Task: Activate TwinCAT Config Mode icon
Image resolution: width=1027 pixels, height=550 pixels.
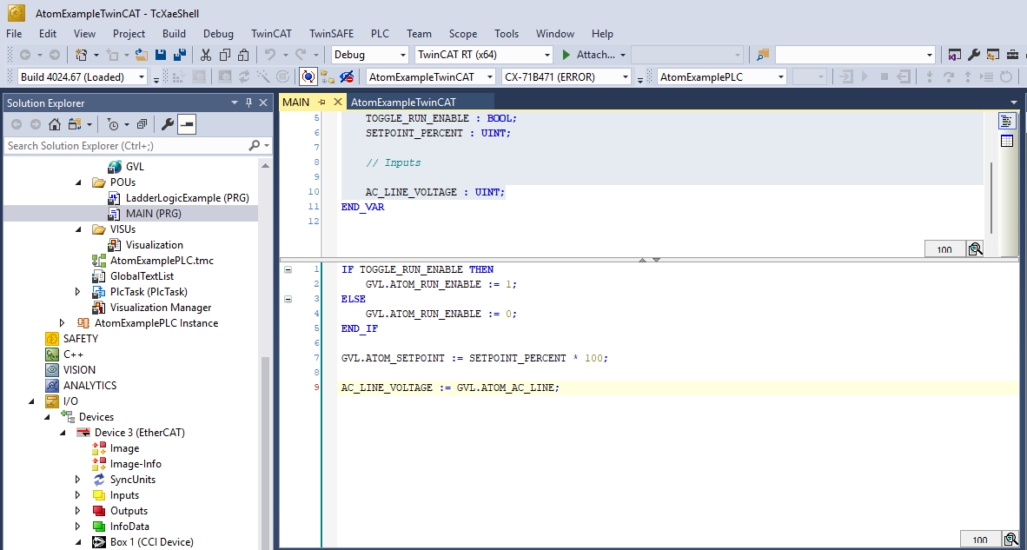Action: 307,76
